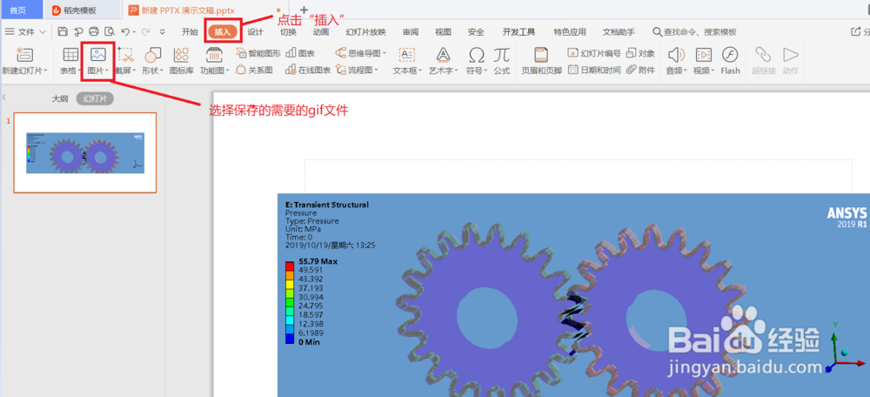Insert a table using 表格 icon
This screenshot has width=870, height=397.
point(70,55)
